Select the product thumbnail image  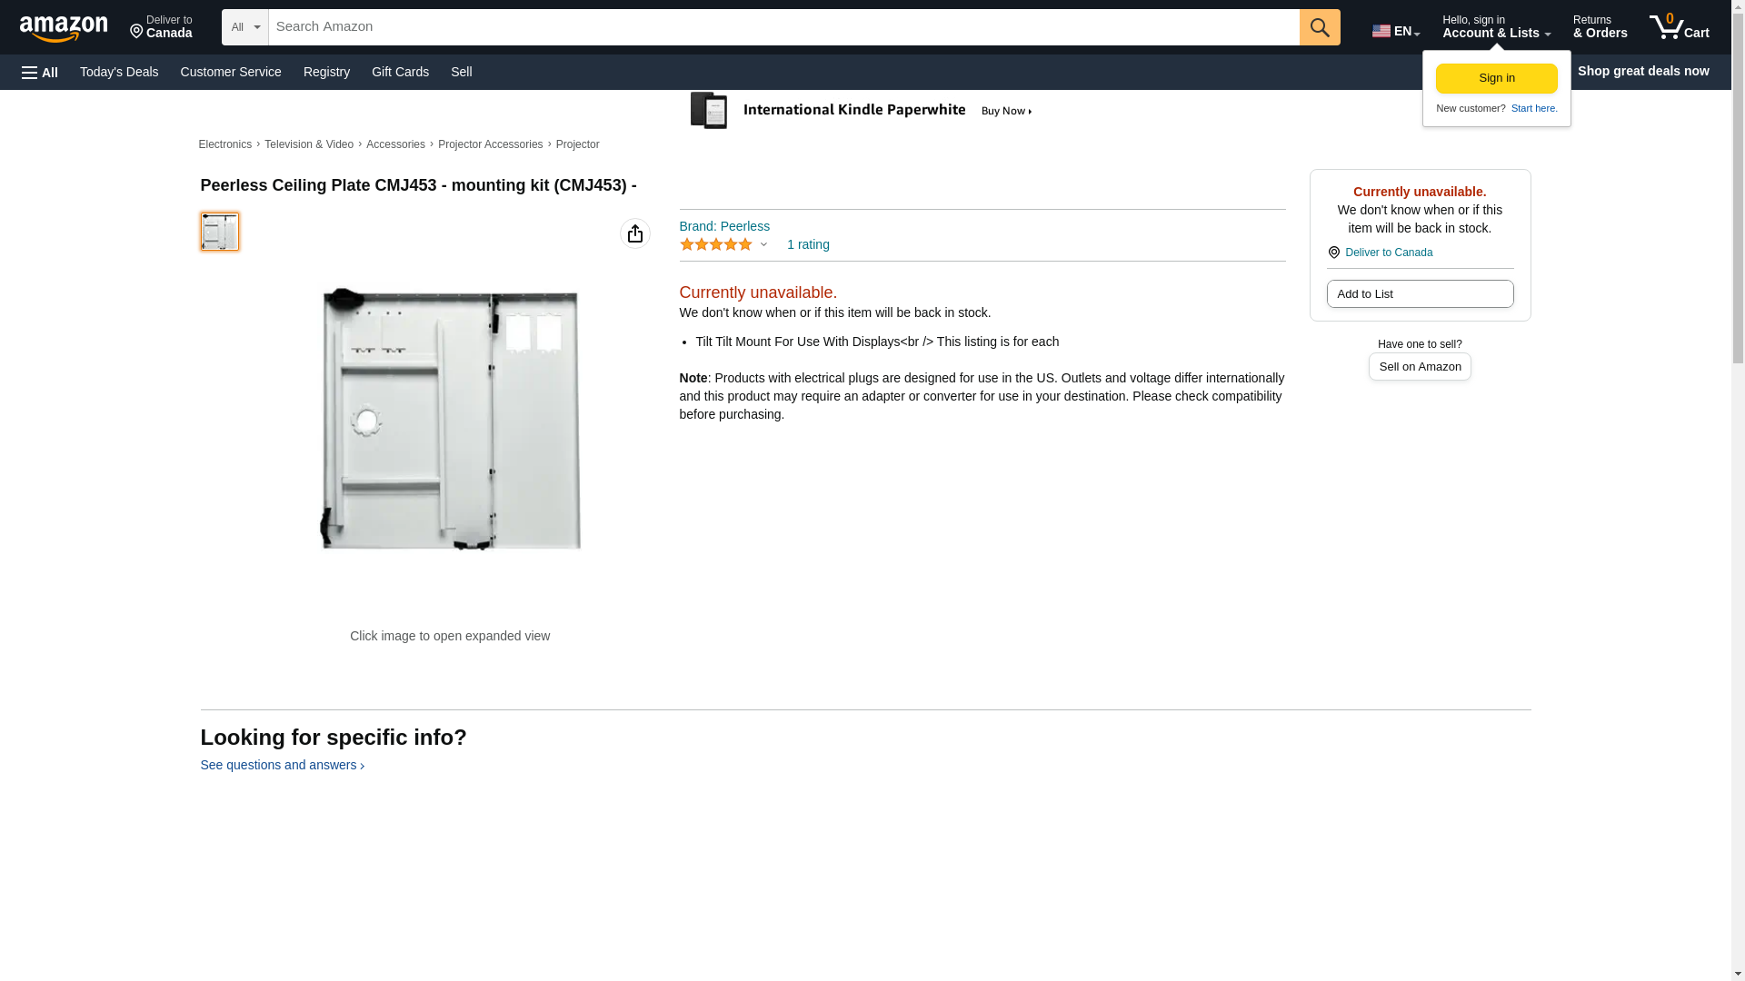coord(220,232)
